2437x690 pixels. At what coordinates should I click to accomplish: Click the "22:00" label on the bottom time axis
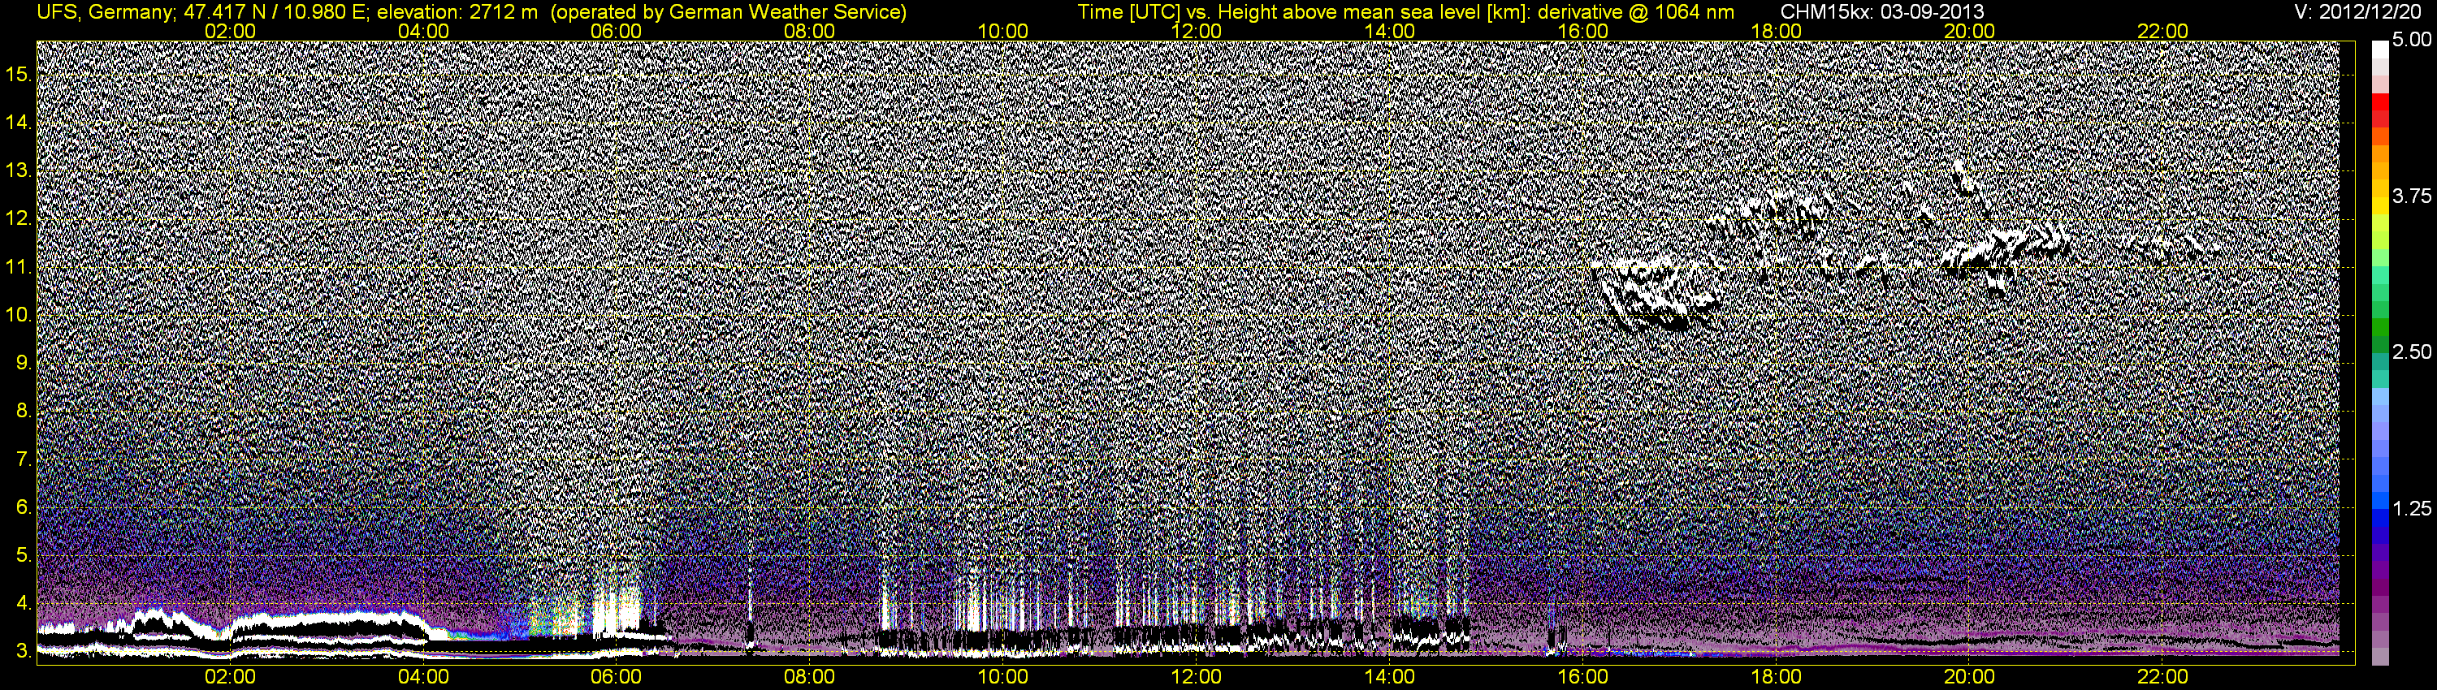[2162, 678]
